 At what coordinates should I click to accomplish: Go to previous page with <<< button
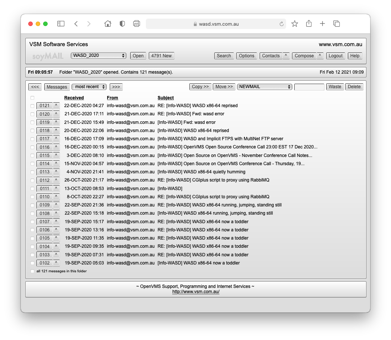point(35,87)
